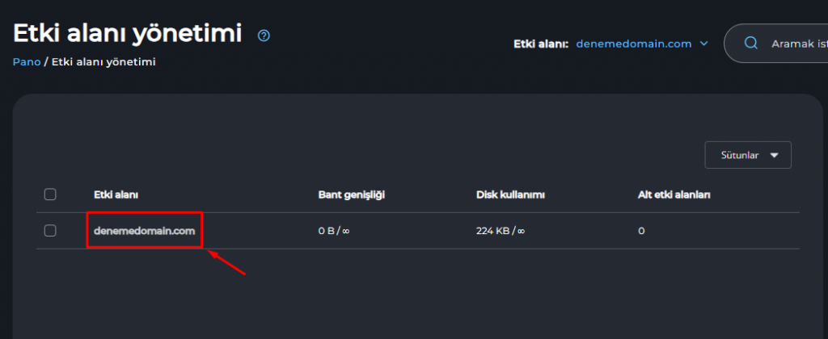Expand the chevron beside the top denemedomain.com selector
The image size is (828, 339).
click(x=703, y=44)
